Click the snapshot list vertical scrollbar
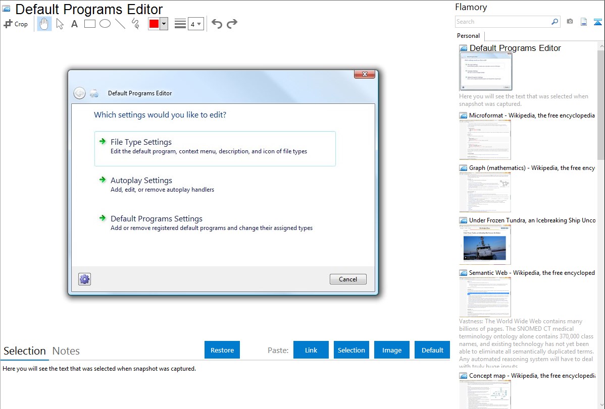Image resolution: width=605 pixels, height=409 pixels. coord(601,105)
